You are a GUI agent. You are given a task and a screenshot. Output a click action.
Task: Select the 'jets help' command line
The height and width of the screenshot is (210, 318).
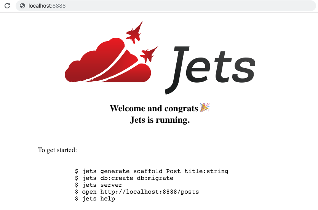pos(95,199)
